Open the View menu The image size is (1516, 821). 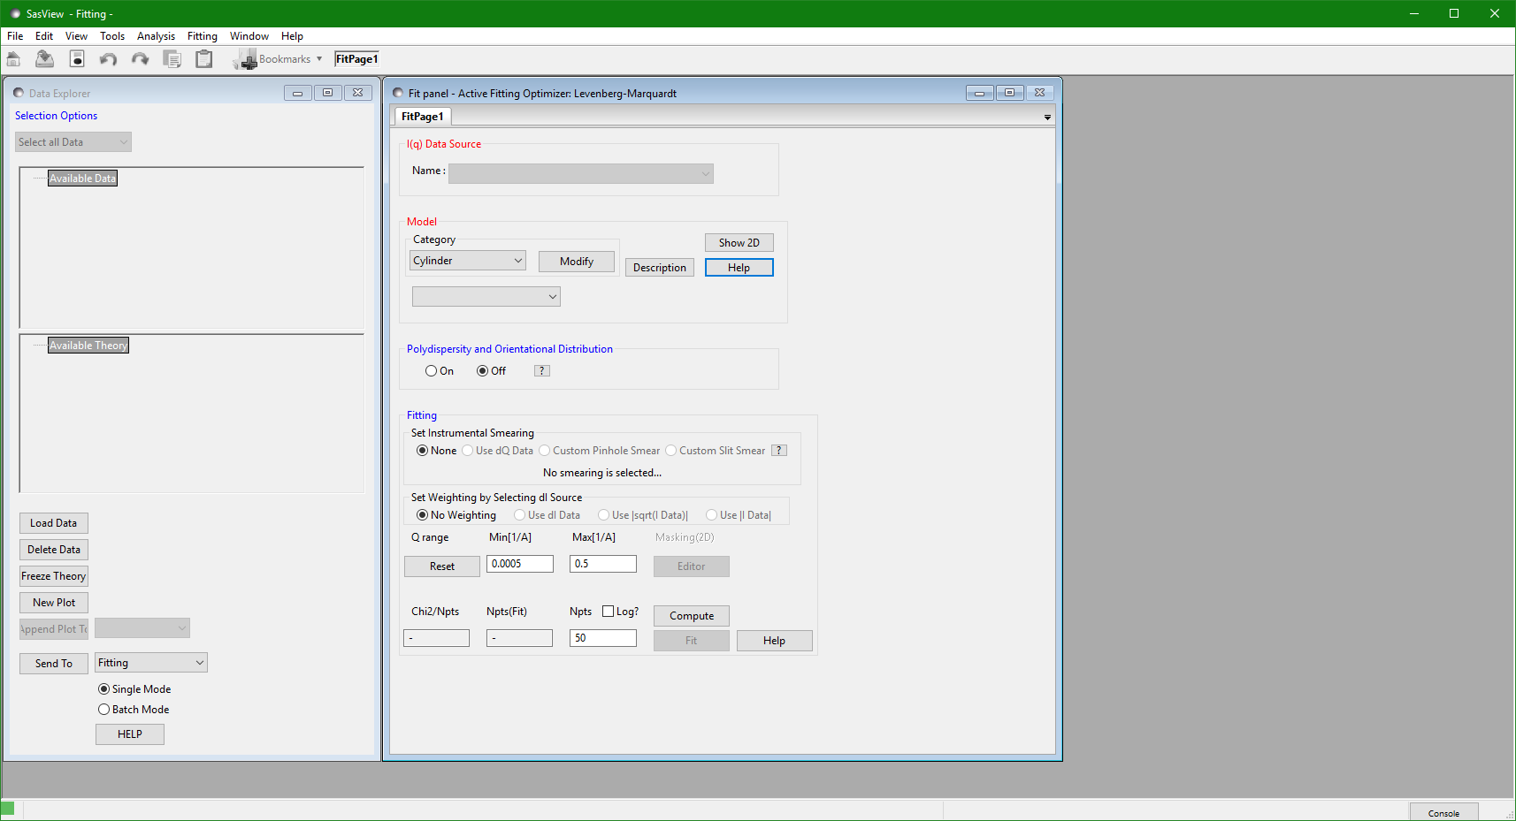76,36
